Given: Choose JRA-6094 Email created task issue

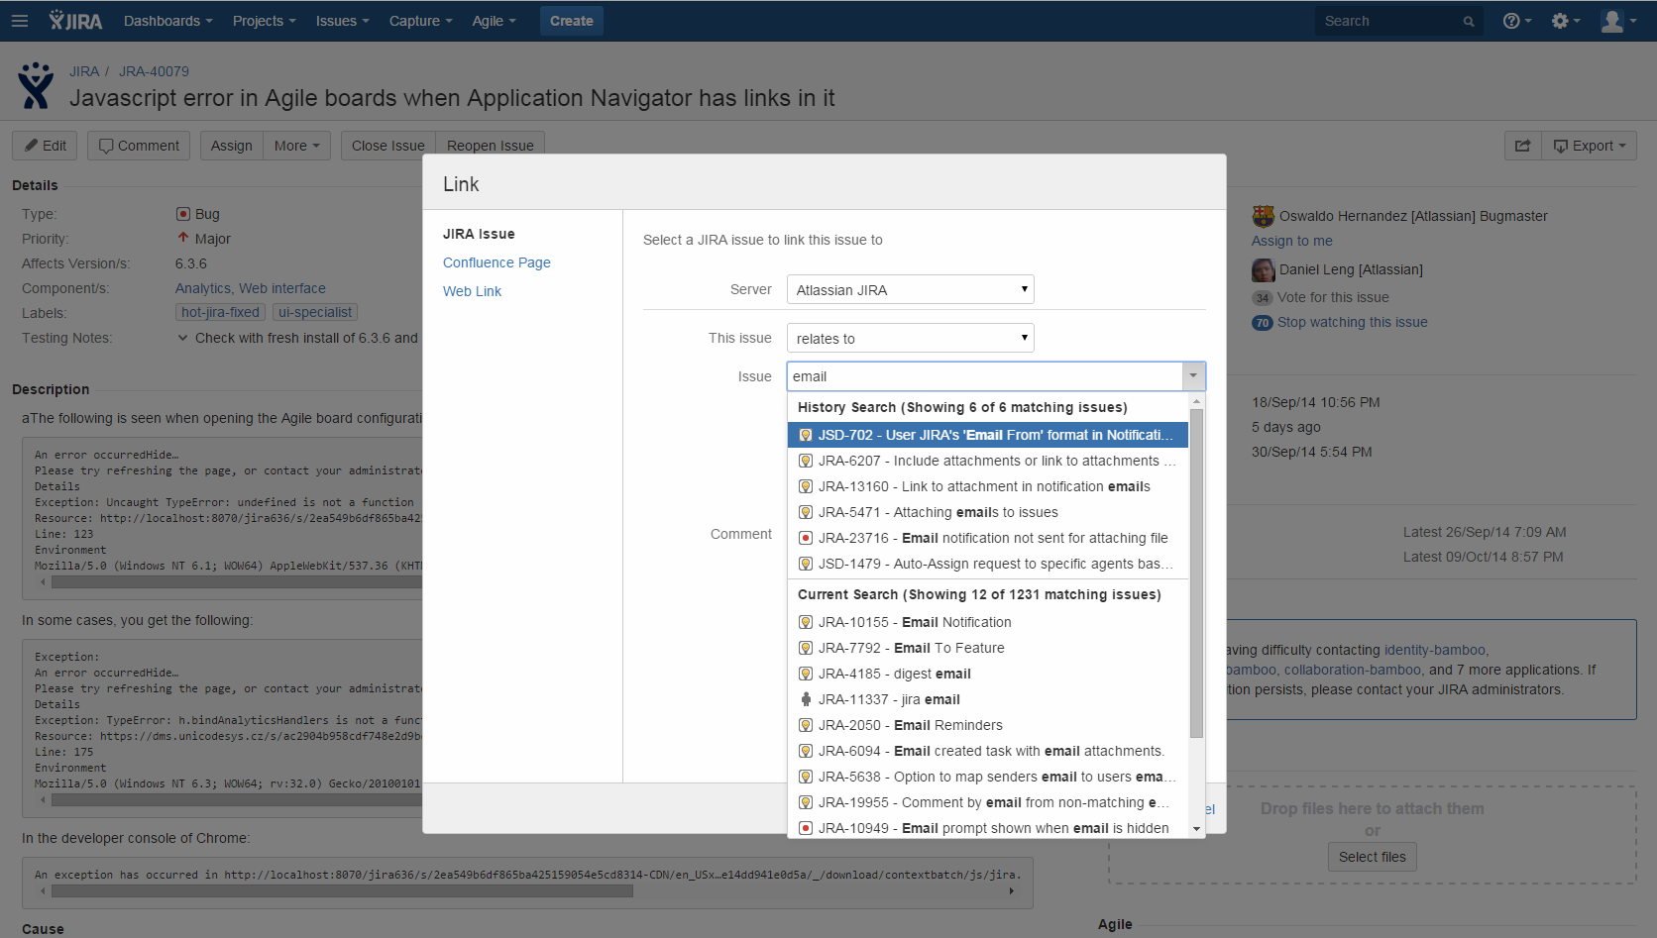Looking at the screenshot, I should [x=988, y=751].
